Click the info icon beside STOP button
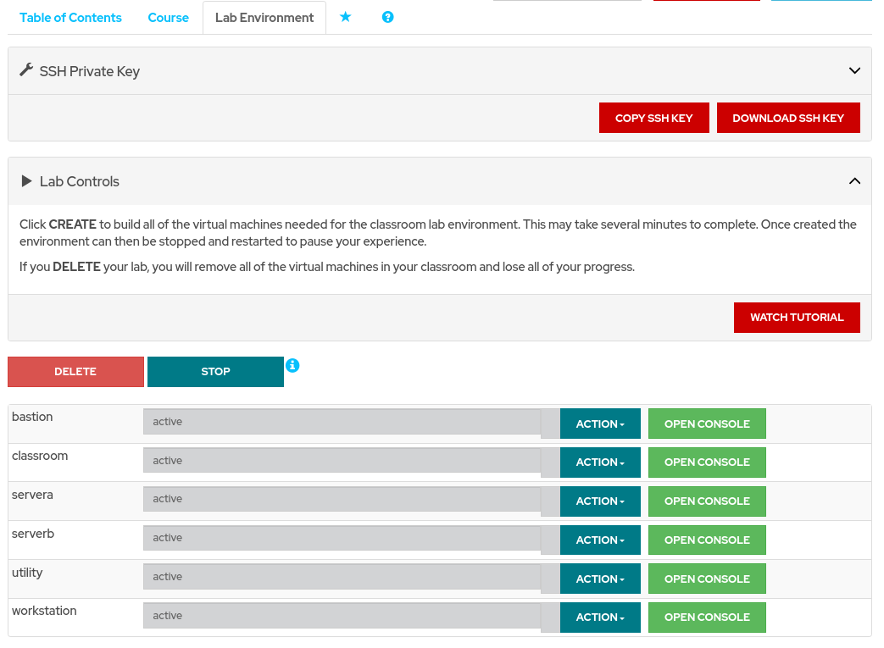The width and height of the screenshot is (884, 648). tap(292, 365)
